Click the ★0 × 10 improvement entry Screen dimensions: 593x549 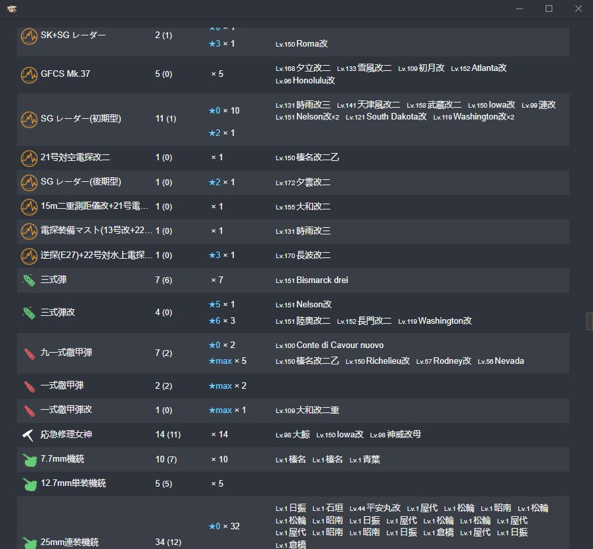click(x=225, y=111)
